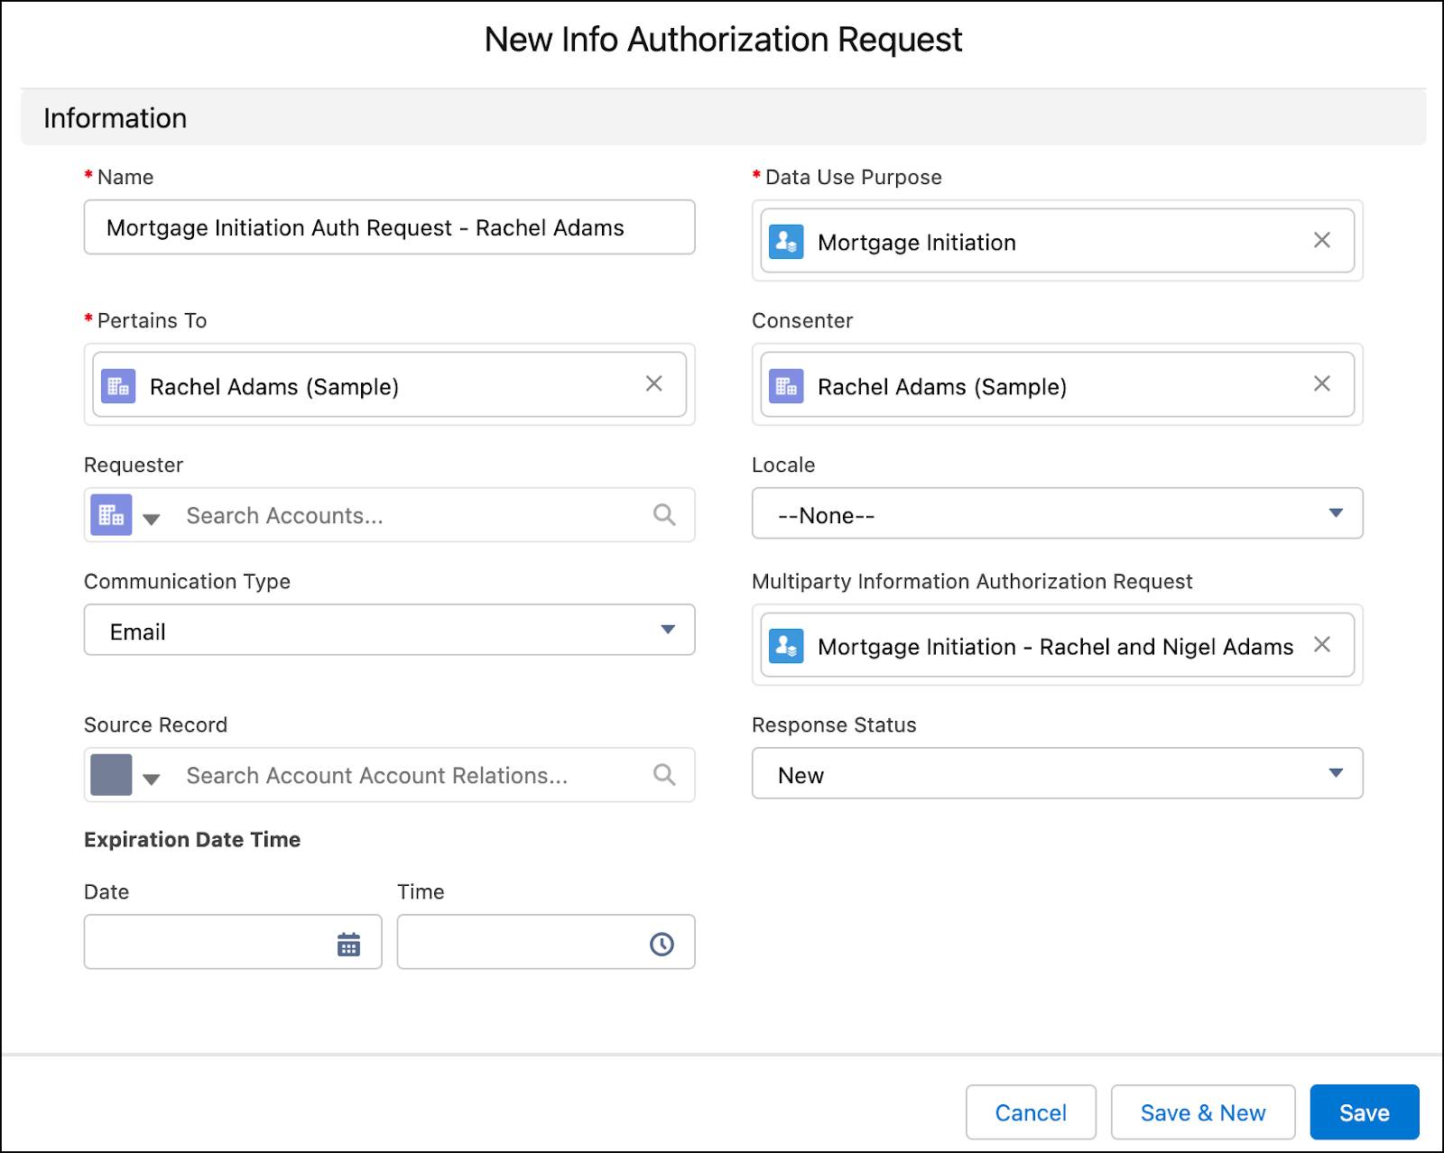This screenshot has height=1153, width=1444.
Task: Open the Communication Type dropdown
Action: coord(668,630)
